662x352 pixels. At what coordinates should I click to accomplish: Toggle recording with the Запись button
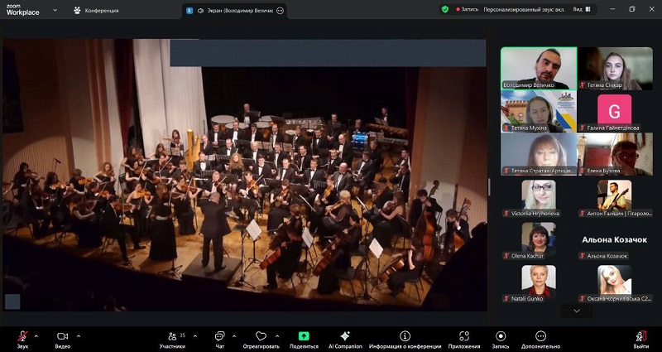pyautogui.click(x=500, y=336)
